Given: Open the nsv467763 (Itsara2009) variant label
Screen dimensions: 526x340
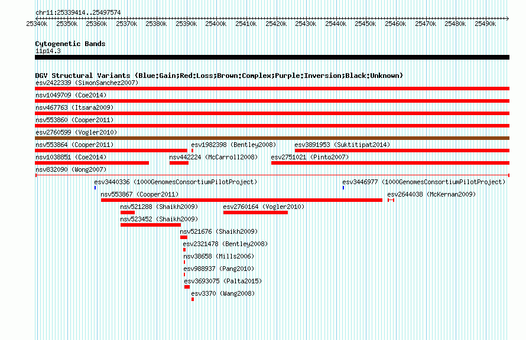Looking at the screenshot, I should [x=74, y=107].
